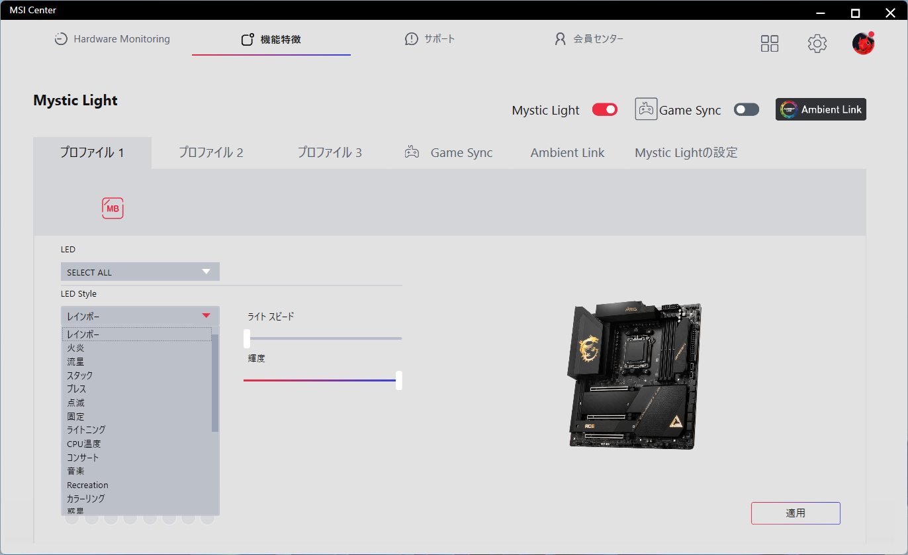Select プロファイル 2 tab
The width and height of the screenshot is (908, 555).
(211, 153)
